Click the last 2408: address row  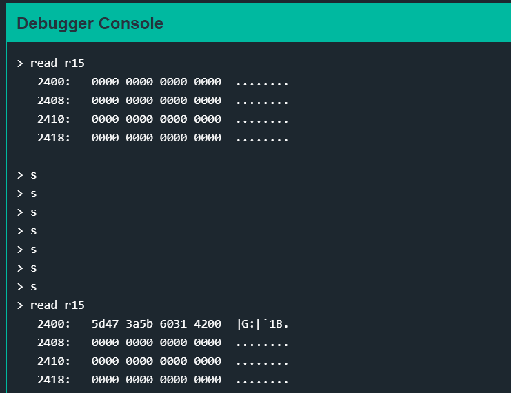coord(162,343)
